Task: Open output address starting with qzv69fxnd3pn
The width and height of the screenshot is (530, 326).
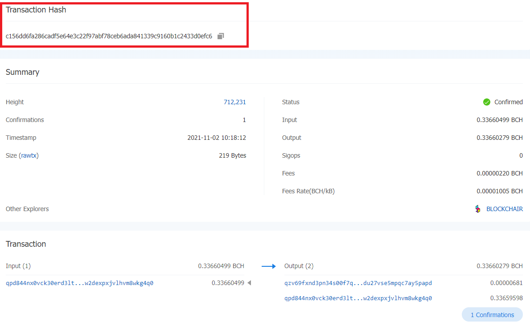Action: pyautogui.click(x=358, y=283)
